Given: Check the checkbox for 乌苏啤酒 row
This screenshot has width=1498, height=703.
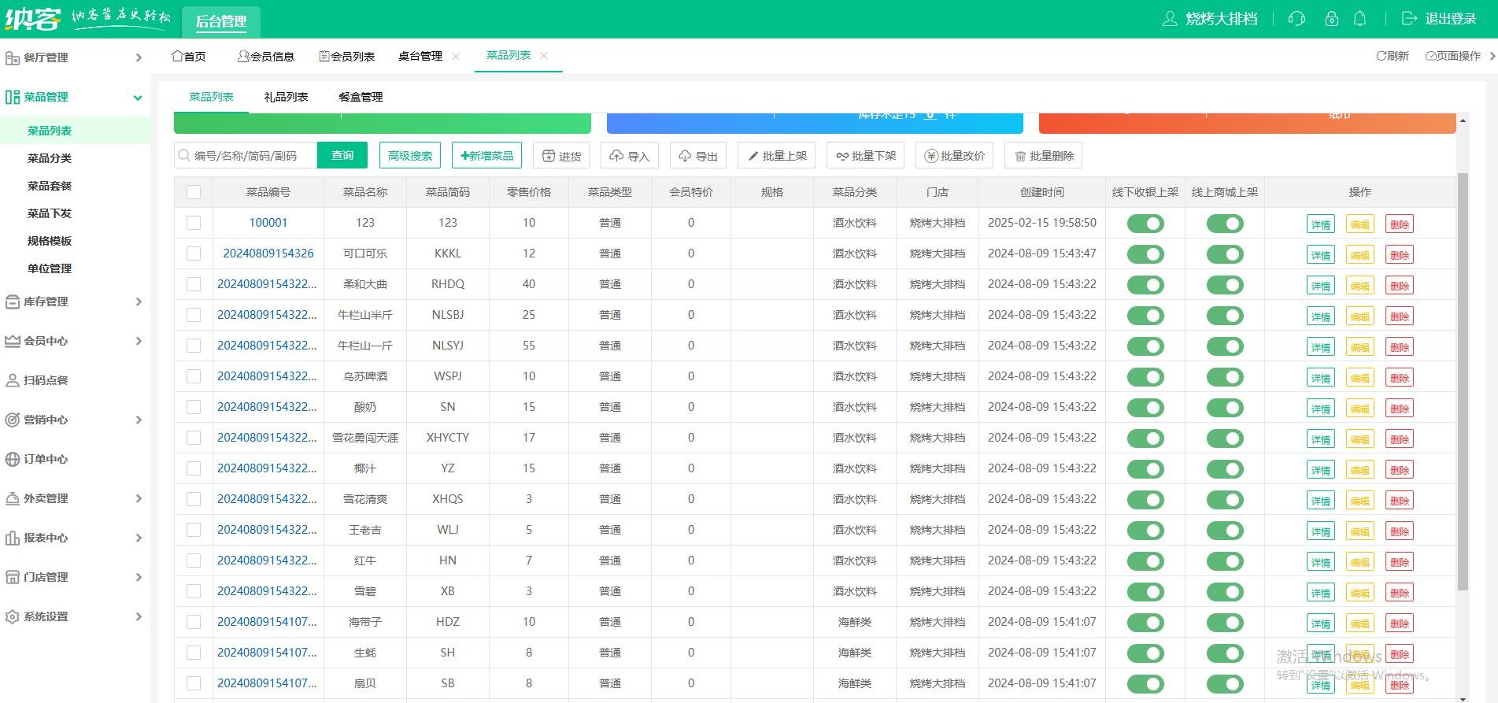Looking at the screenshot, I should click(x=194, y=376).
